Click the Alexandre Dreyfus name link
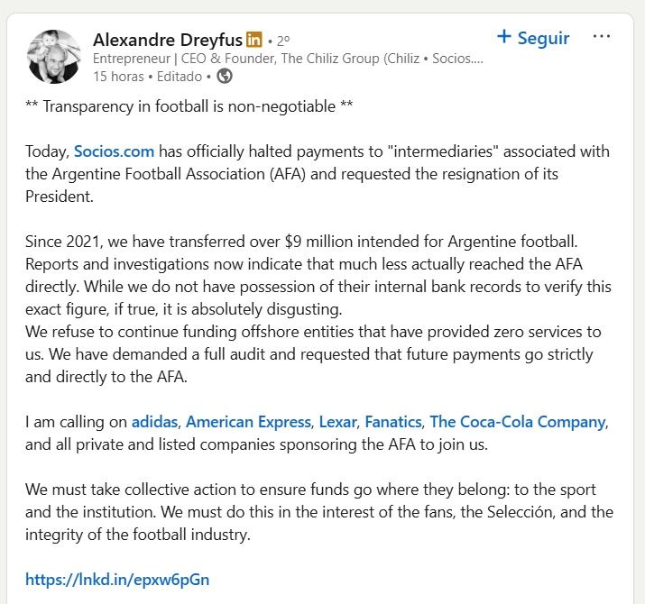The height and width of the screenshot is (604, 645). 168,40
